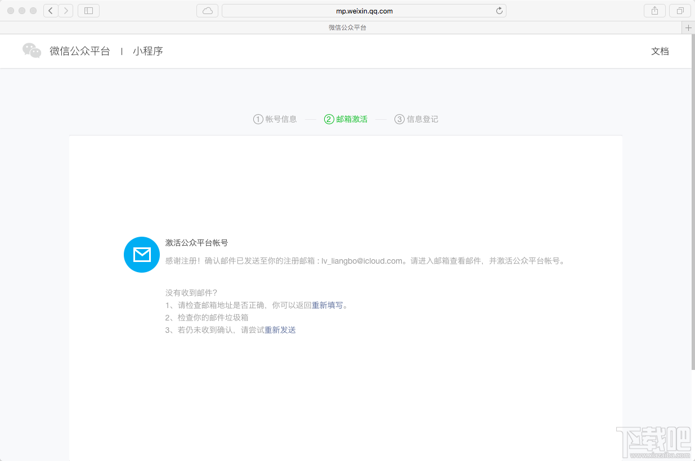695x461 pixels.
Task: Open a new tab with the plus button
Action: click(x=689, y=27)
